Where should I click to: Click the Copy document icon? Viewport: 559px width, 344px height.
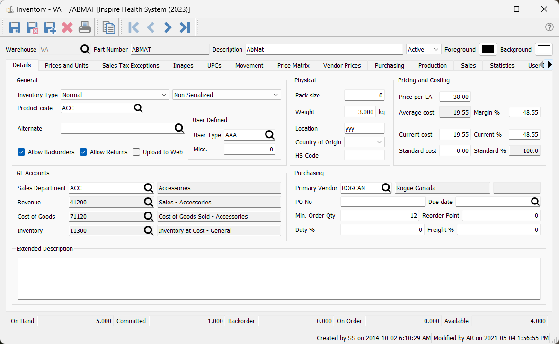click(109, 27)
